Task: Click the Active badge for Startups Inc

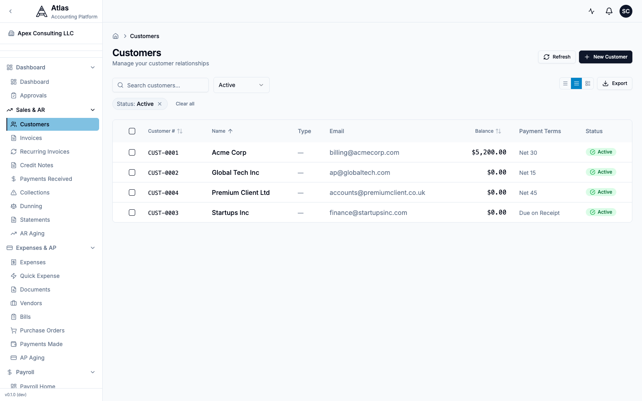Action: click(601, 212)
